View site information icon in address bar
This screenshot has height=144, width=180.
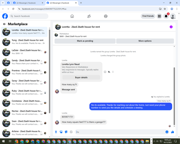(x=19, y=9)
